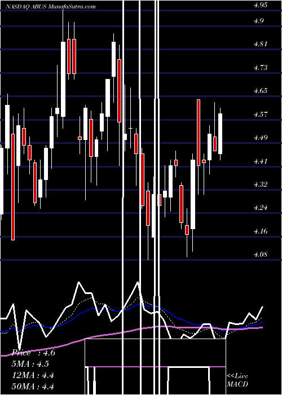
Task: Click the 4.24 price axis label
Action: pyautogui.click(x=261, y=208)
